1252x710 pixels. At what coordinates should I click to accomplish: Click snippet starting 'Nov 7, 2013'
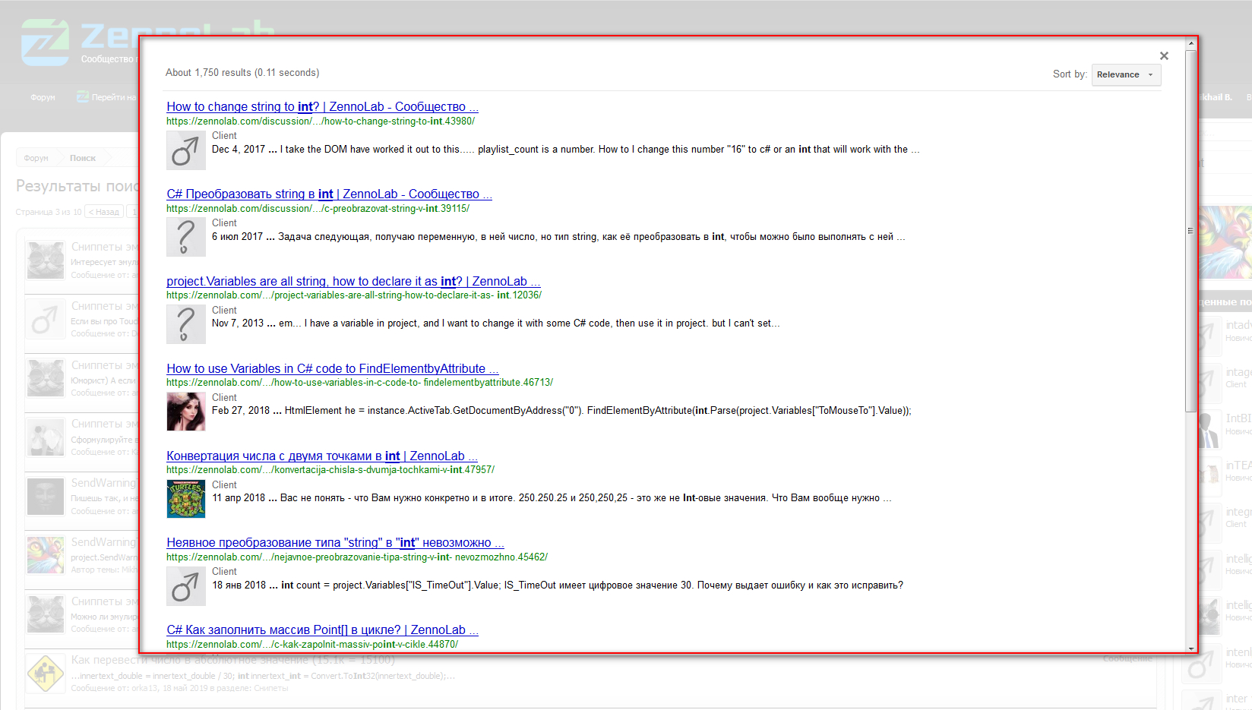tap(496, 323)
